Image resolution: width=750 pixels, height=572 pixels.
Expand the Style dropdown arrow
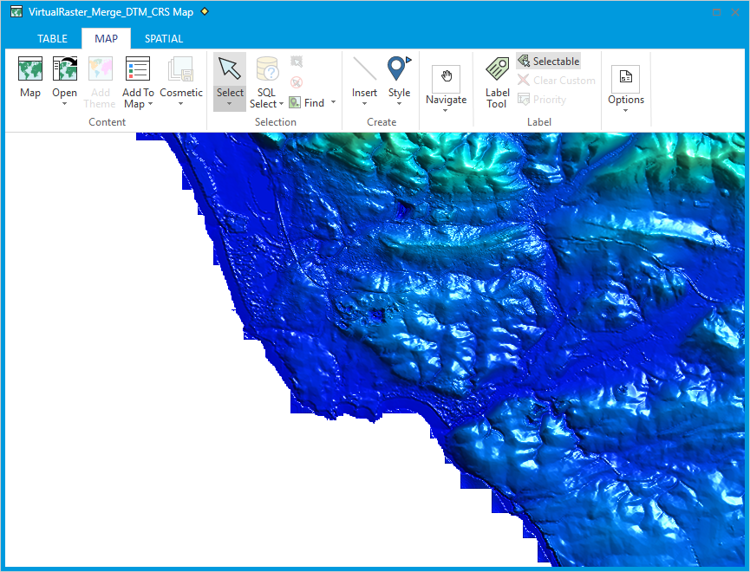[x=399, y=104]
